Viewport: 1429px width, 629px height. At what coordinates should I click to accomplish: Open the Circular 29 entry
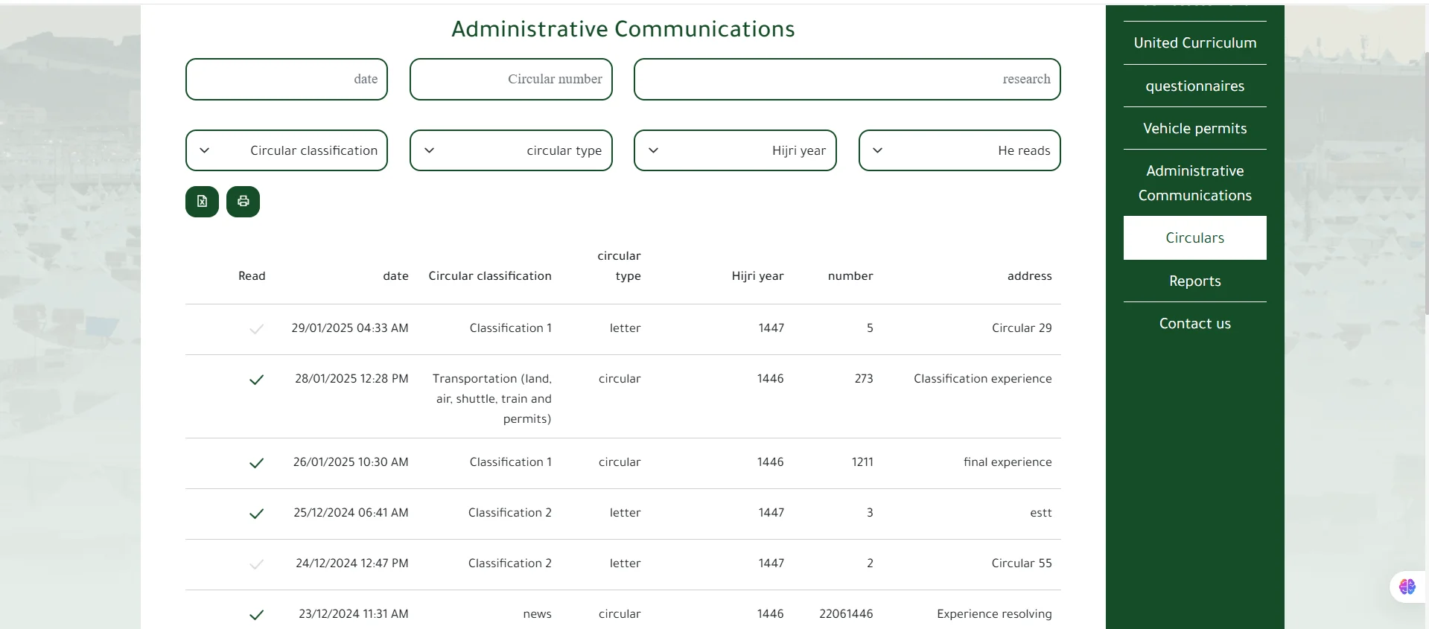pyautogui.click(x=1022, y=328)
